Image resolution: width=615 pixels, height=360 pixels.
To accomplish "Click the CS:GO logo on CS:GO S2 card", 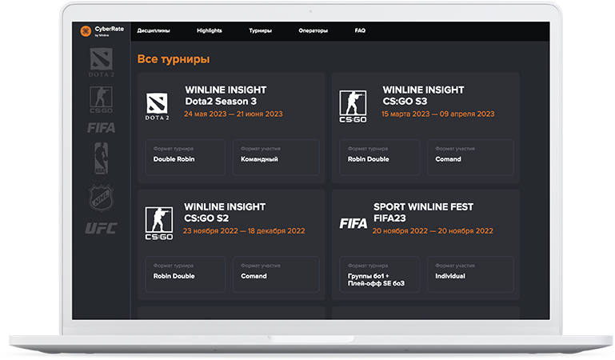I will (x=159, y=223).
